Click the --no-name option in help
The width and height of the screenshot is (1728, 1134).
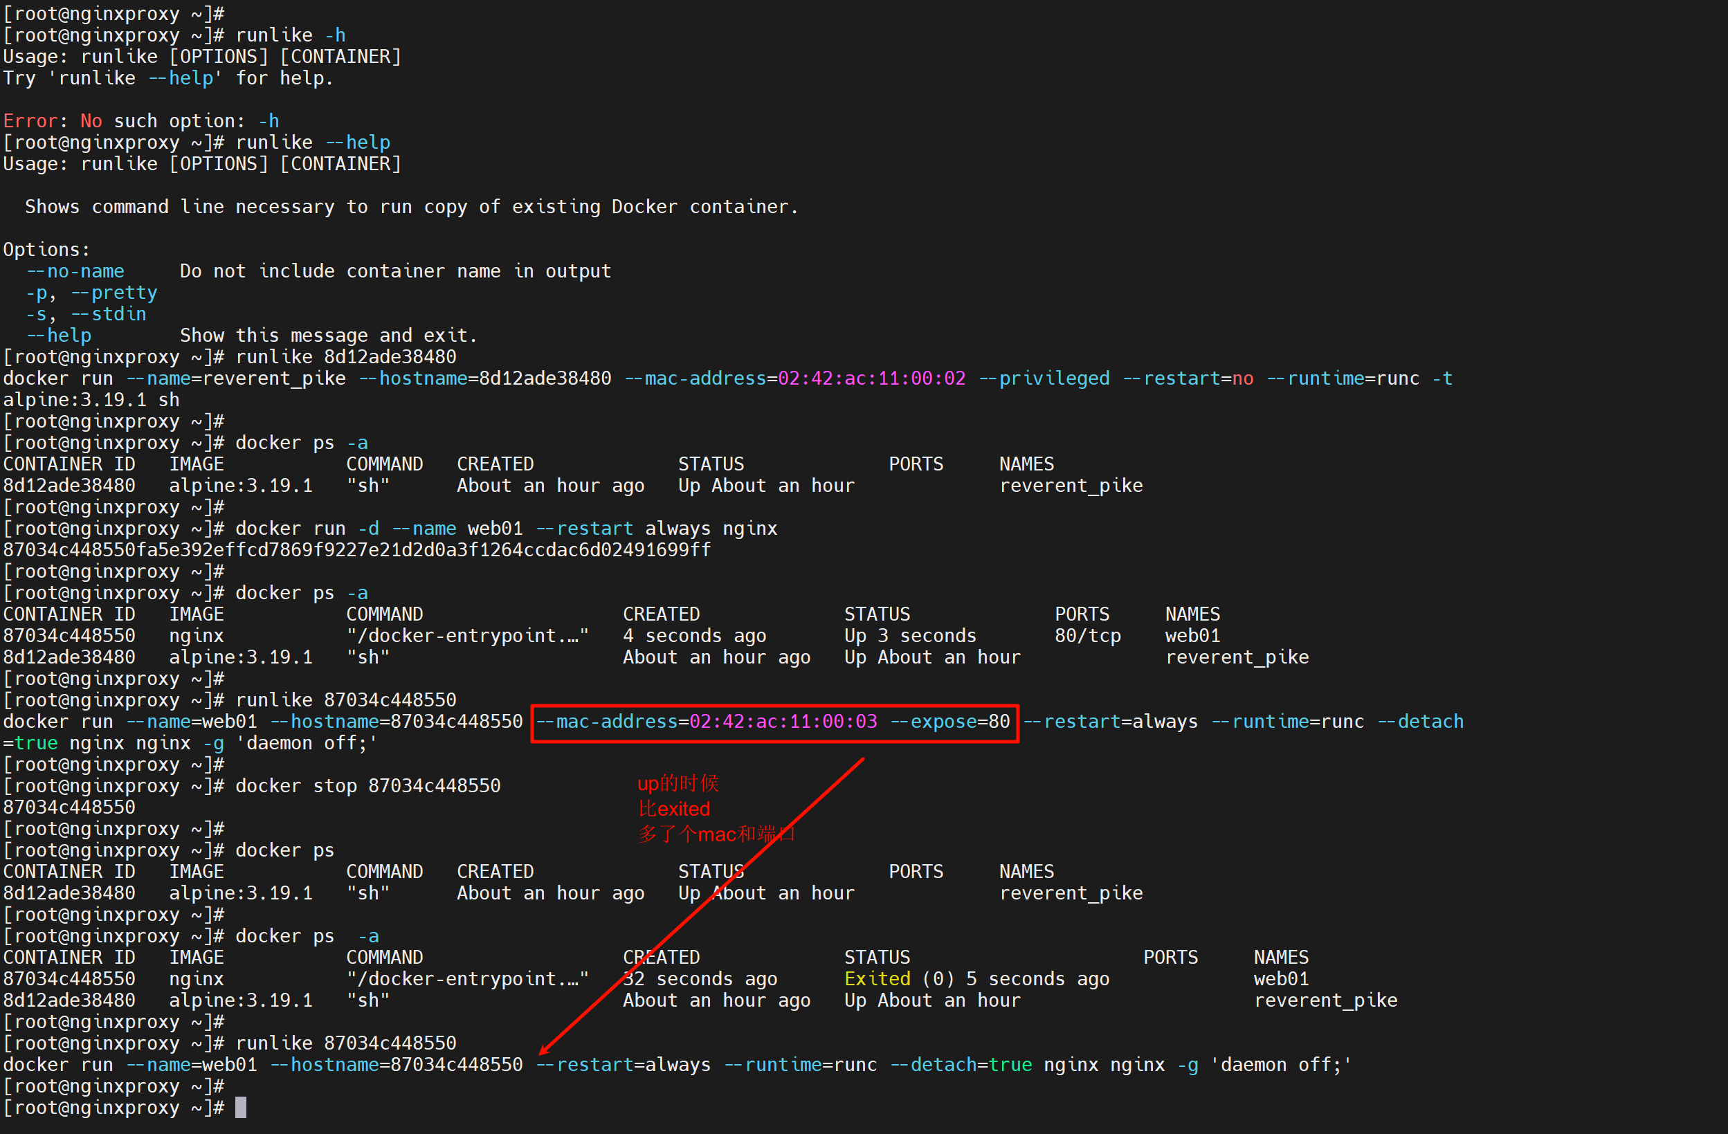point(75,271)
